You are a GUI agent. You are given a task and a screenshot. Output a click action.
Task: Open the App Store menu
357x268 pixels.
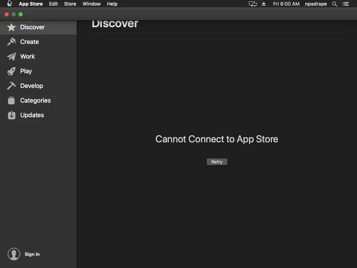coord(31,4)
